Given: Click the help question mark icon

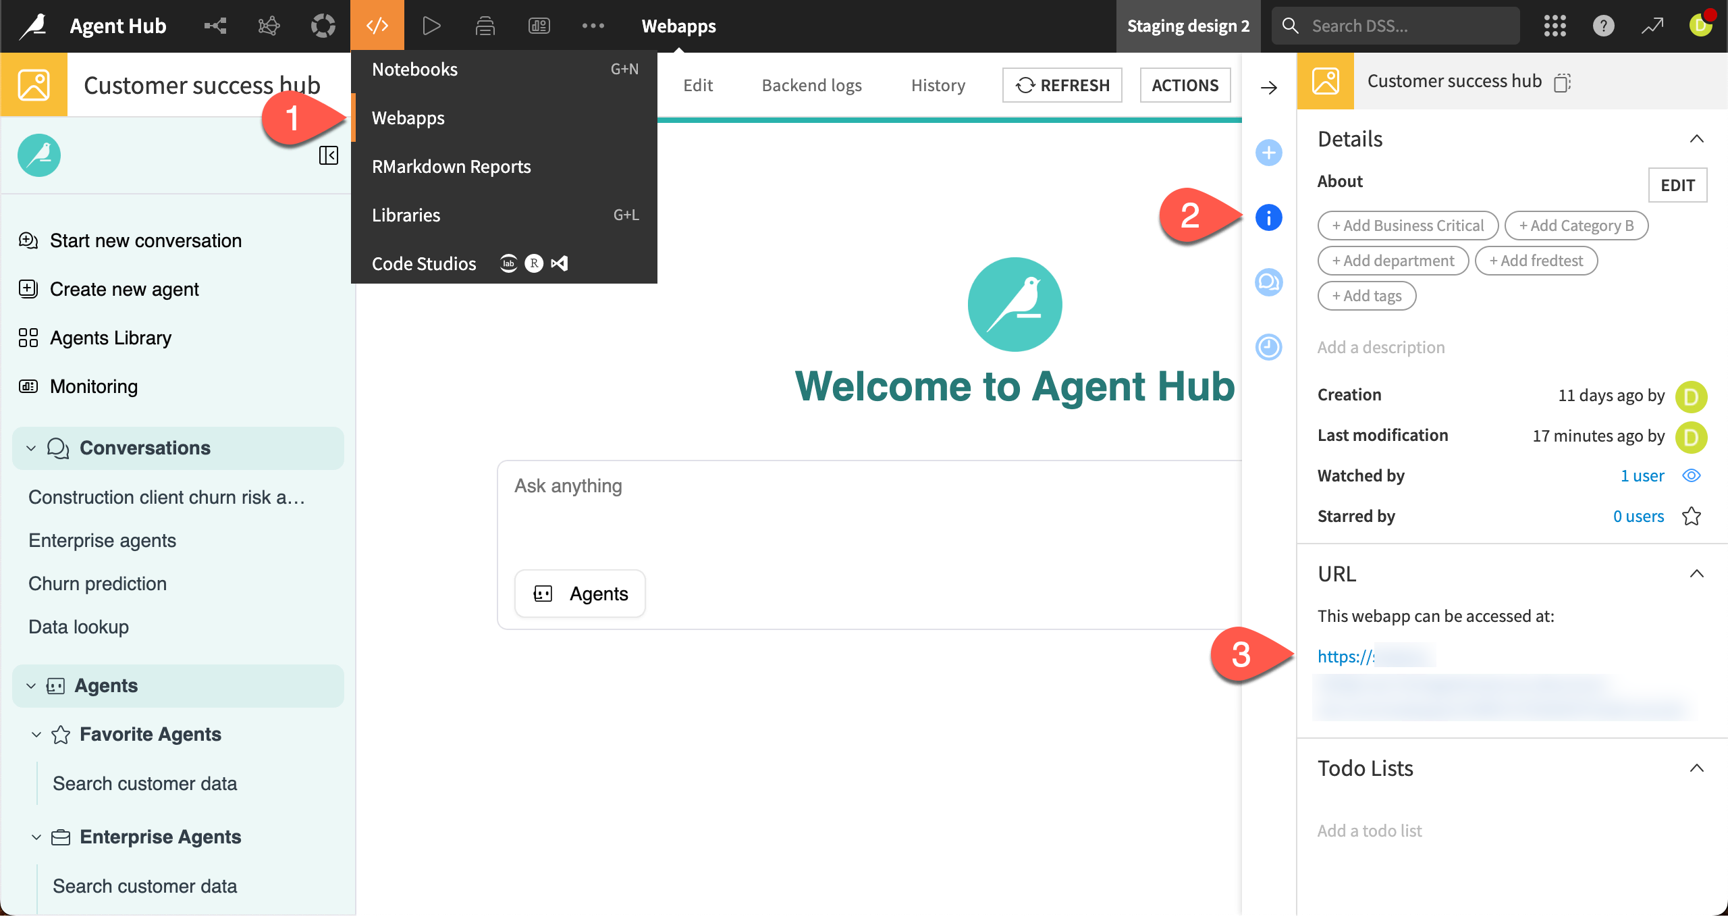Looking at the screenshot, I should [1604, 26].
